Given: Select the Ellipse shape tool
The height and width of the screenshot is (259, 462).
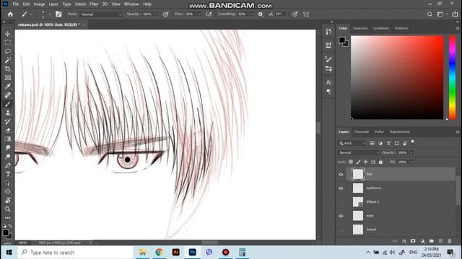Looking at the screenshot, I should pos(8,191).
